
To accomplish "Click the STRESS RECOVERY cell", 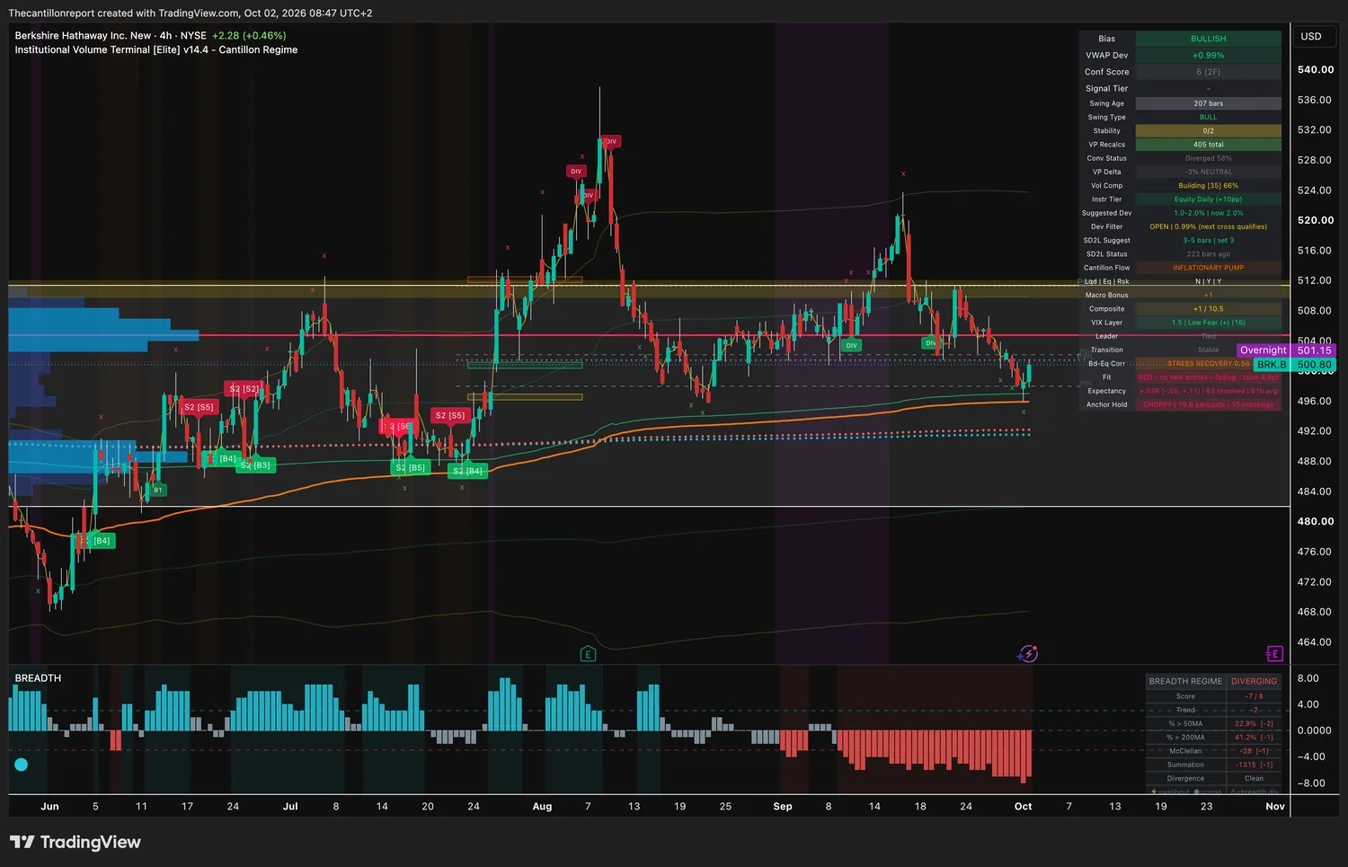I will (1208, 364).
